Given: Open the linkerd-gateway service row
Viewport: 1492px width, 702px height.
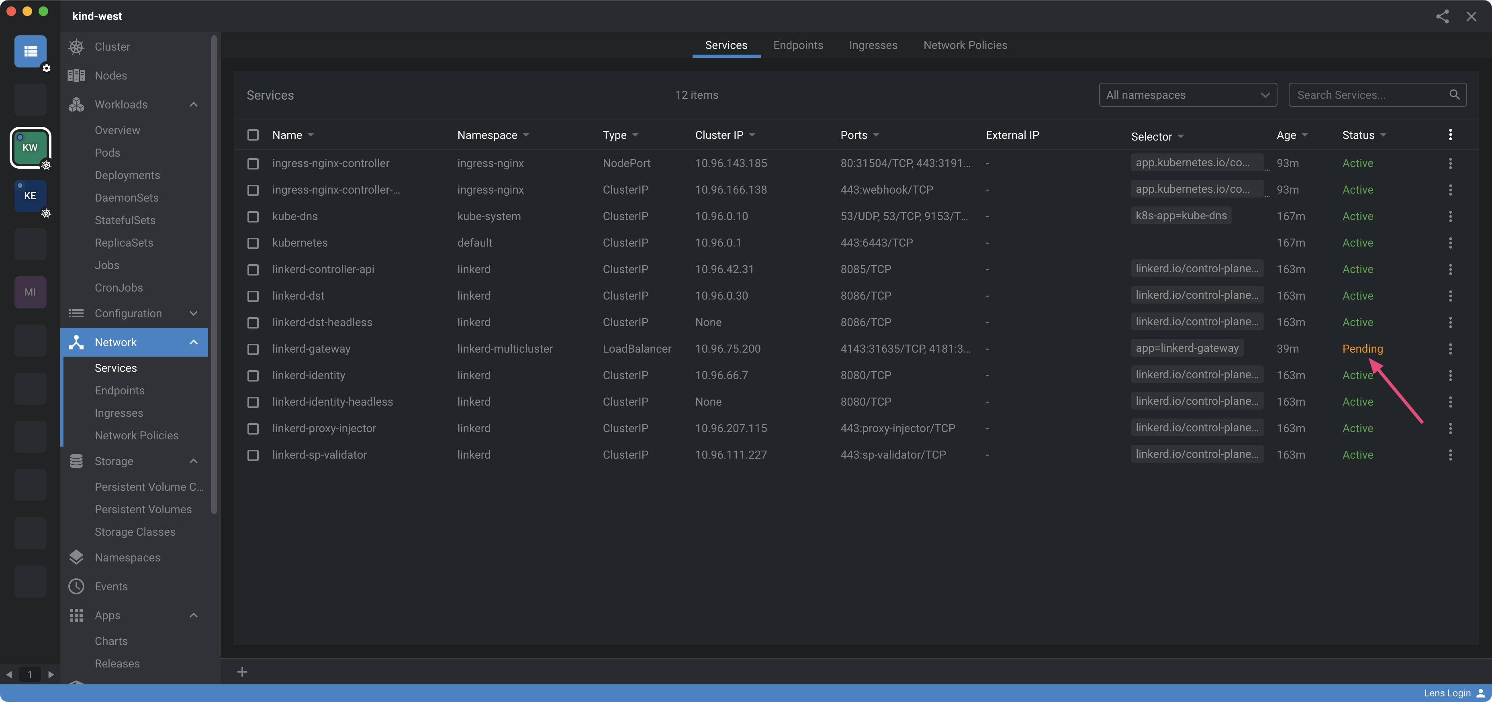Looking at the screenshot, I should point(856,349).
